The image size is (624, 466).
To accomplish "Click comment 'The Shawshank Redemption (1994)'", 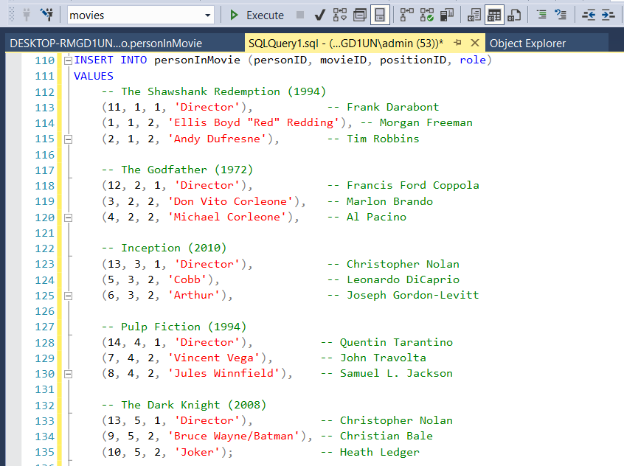I will [x=214, y=91].
